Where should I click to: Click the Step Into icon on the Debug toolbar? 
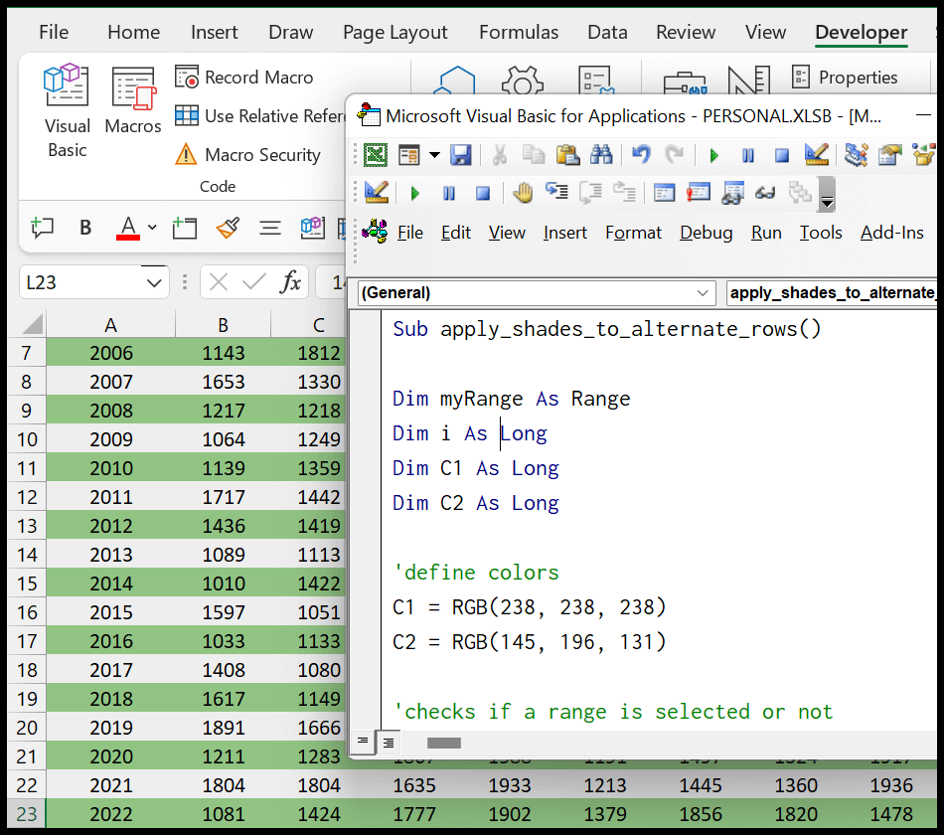556,192
